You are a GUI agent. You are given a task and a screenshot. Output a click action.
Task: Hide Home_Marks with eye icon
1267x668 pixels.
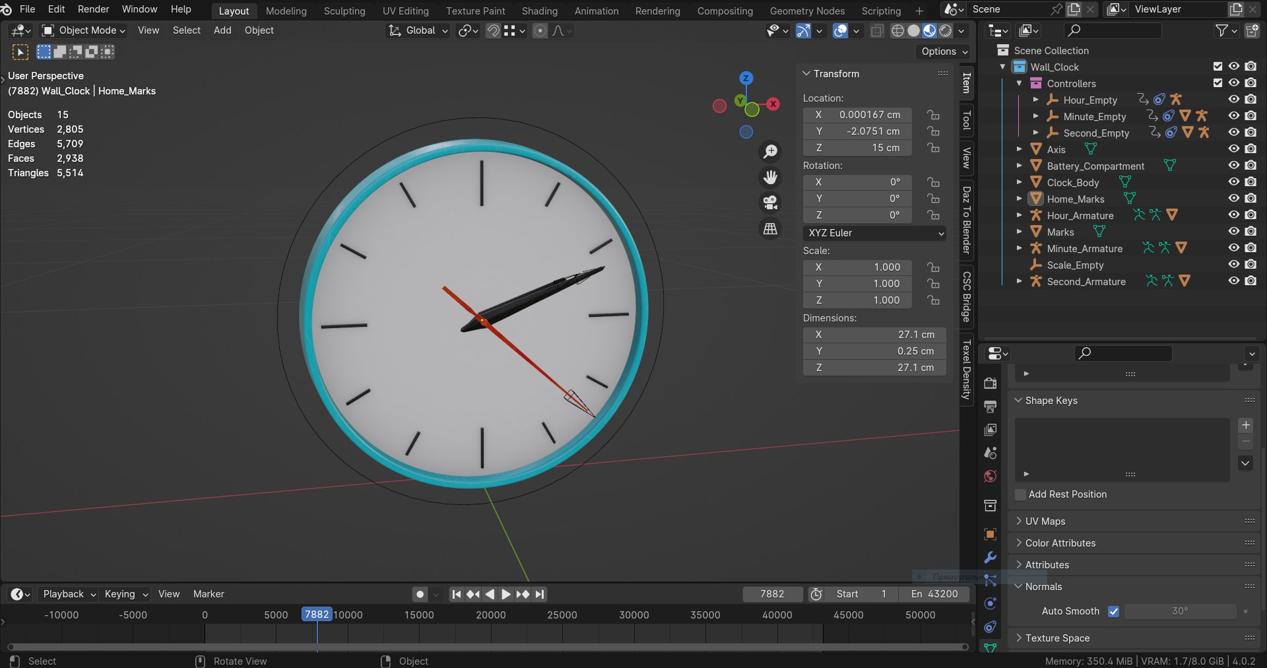(x=1233, y=199)
